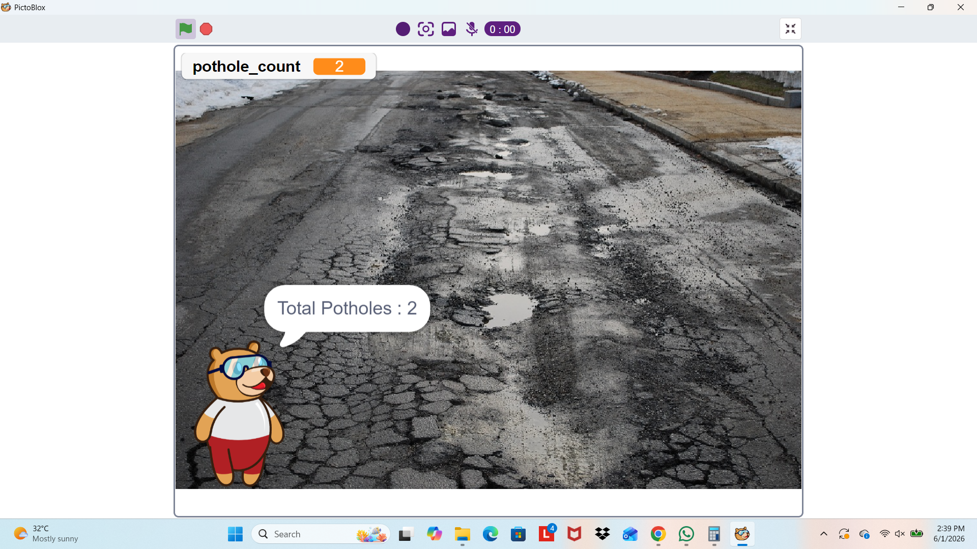Click the OneDrive cloud tray icon

(865, 534)
